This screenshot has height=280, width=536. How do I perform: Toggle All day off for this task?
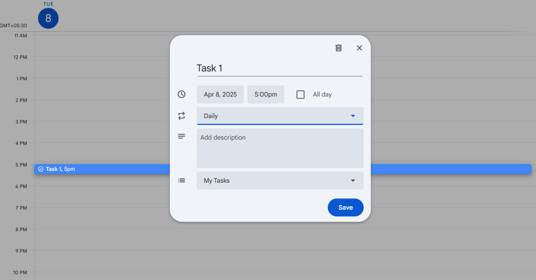tap(300, 94)
